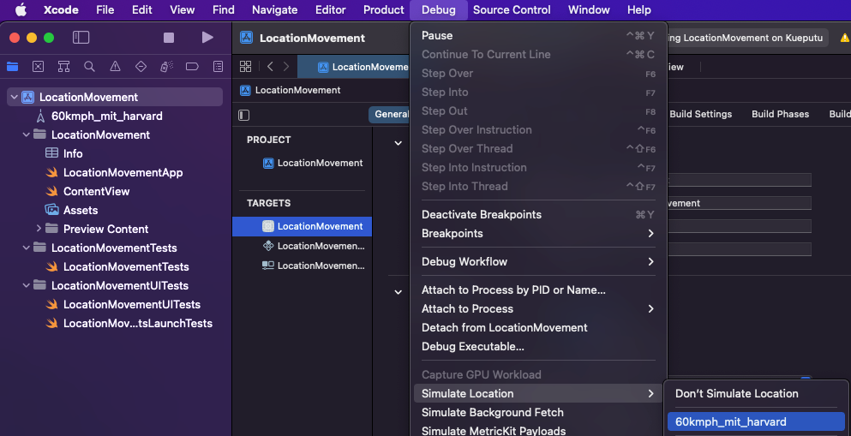This screenshot has height=436, width=851.
Task: Open the Test navigator diamond icon
Action: pyautogui.click(x=141, y=67)
